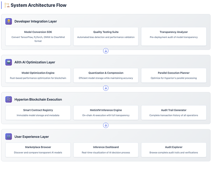
Task: Click 'Rust-based performance optimization' description
Action: click(38, 78)
